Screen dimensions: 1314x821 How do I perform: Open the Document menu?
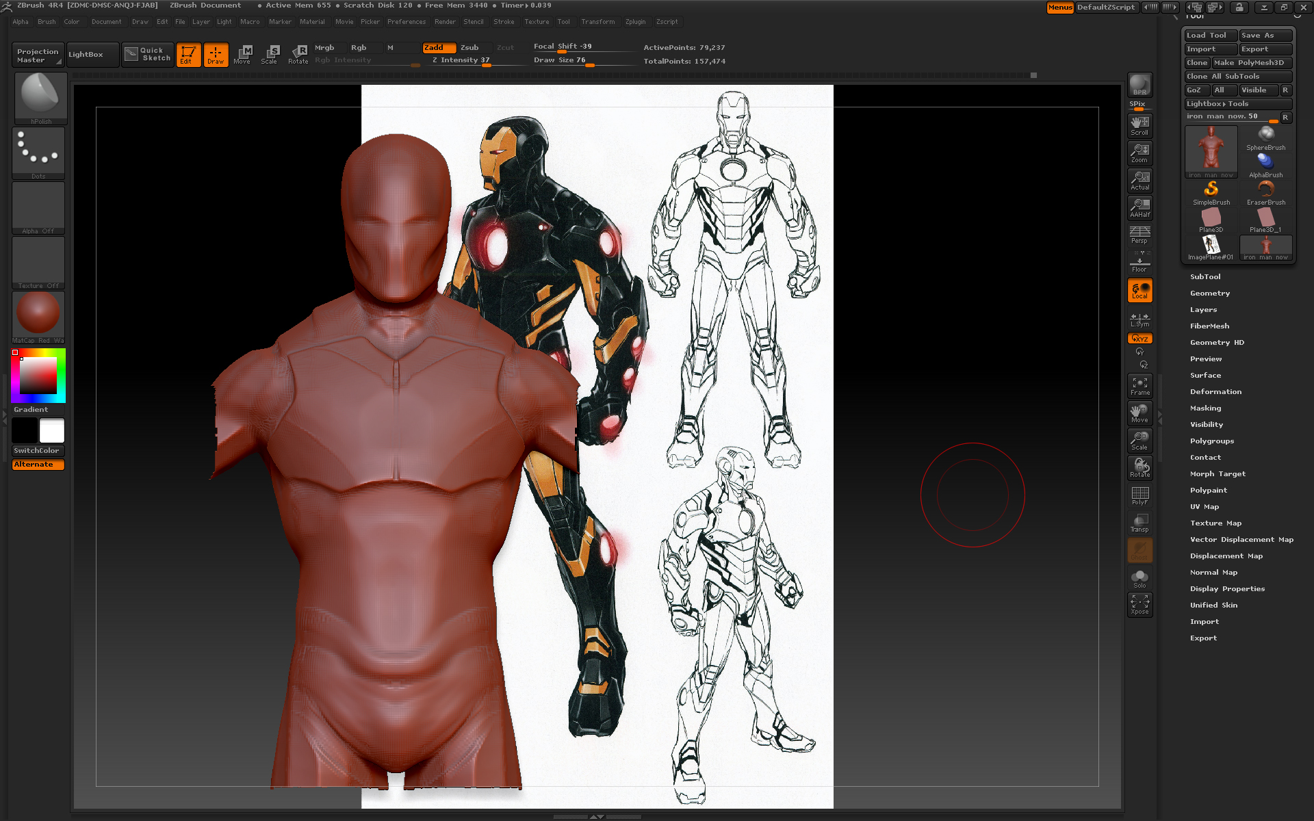click(106, 22)
